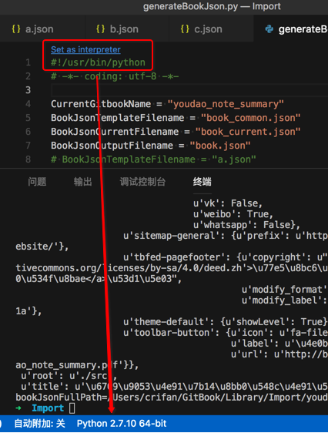Click the Python 2.7.10 64-bit interpreter status

(122, 424)
